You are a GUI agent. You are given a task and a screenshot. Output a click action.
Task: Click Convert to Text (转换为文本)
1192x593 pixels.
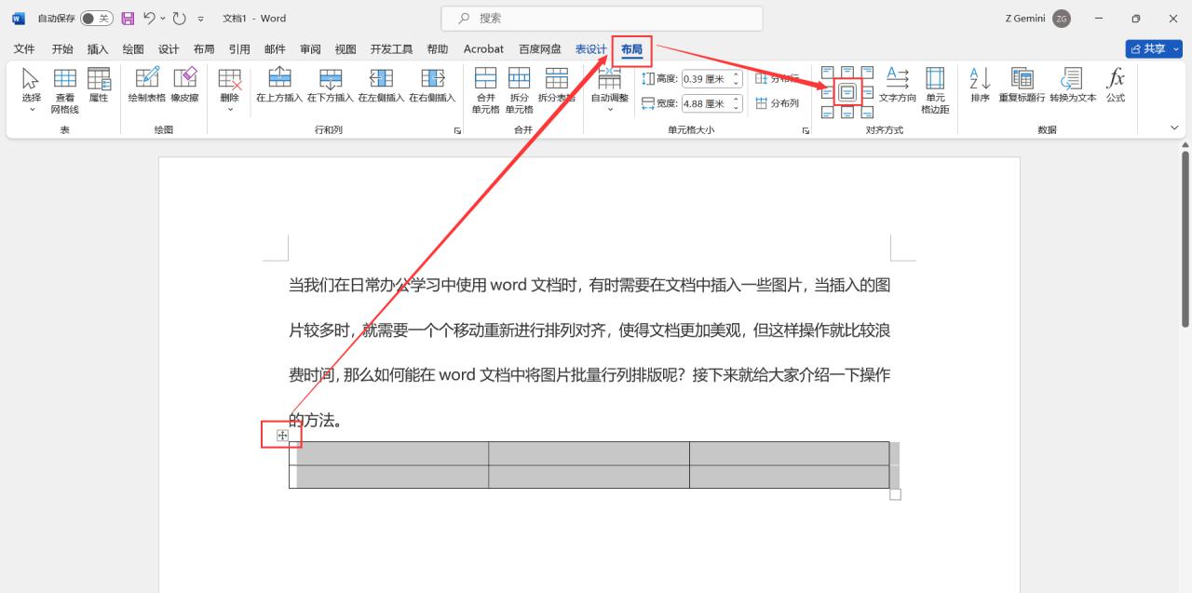[x=1073, y=85]
